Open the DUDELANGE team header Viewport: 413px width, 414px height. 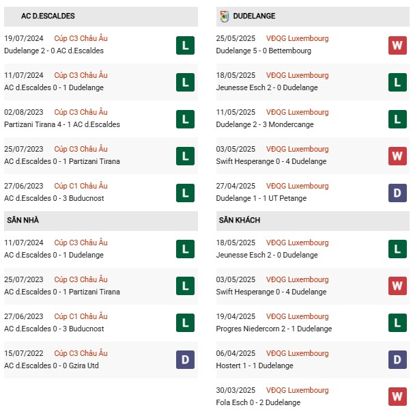tap(254, 16)
